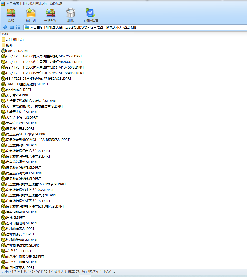The width and height of the screenshot is (247, 277).
Task: Click the icon of 连杆轴承盖.SLDPRT
Action: [x=3, y=229]
